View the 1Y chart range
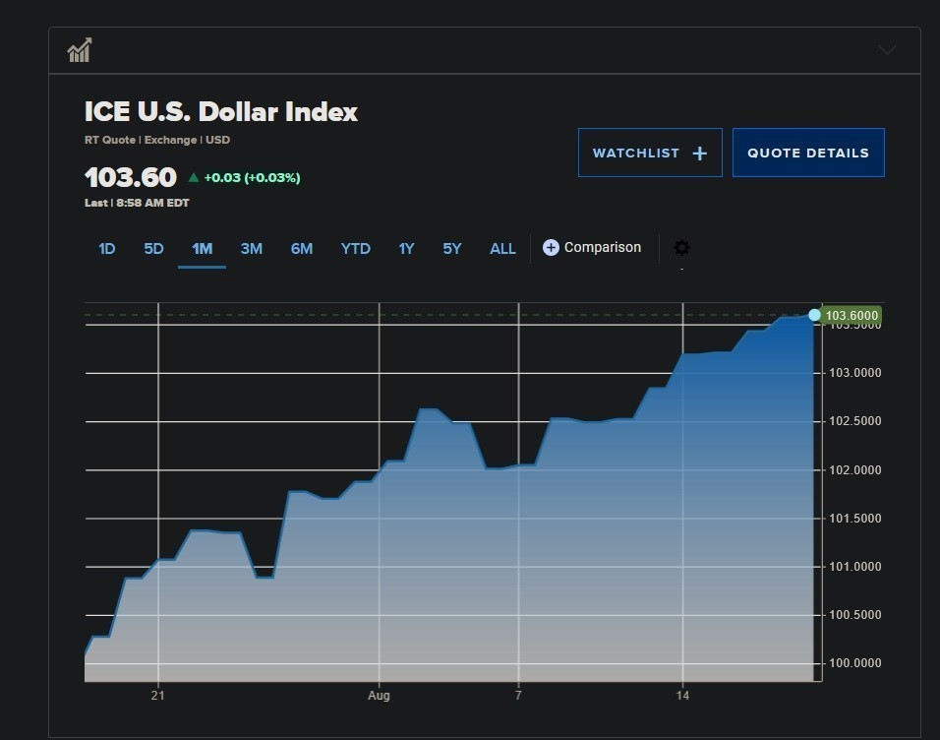Screen dimensions: 940x740 (406, 249)
